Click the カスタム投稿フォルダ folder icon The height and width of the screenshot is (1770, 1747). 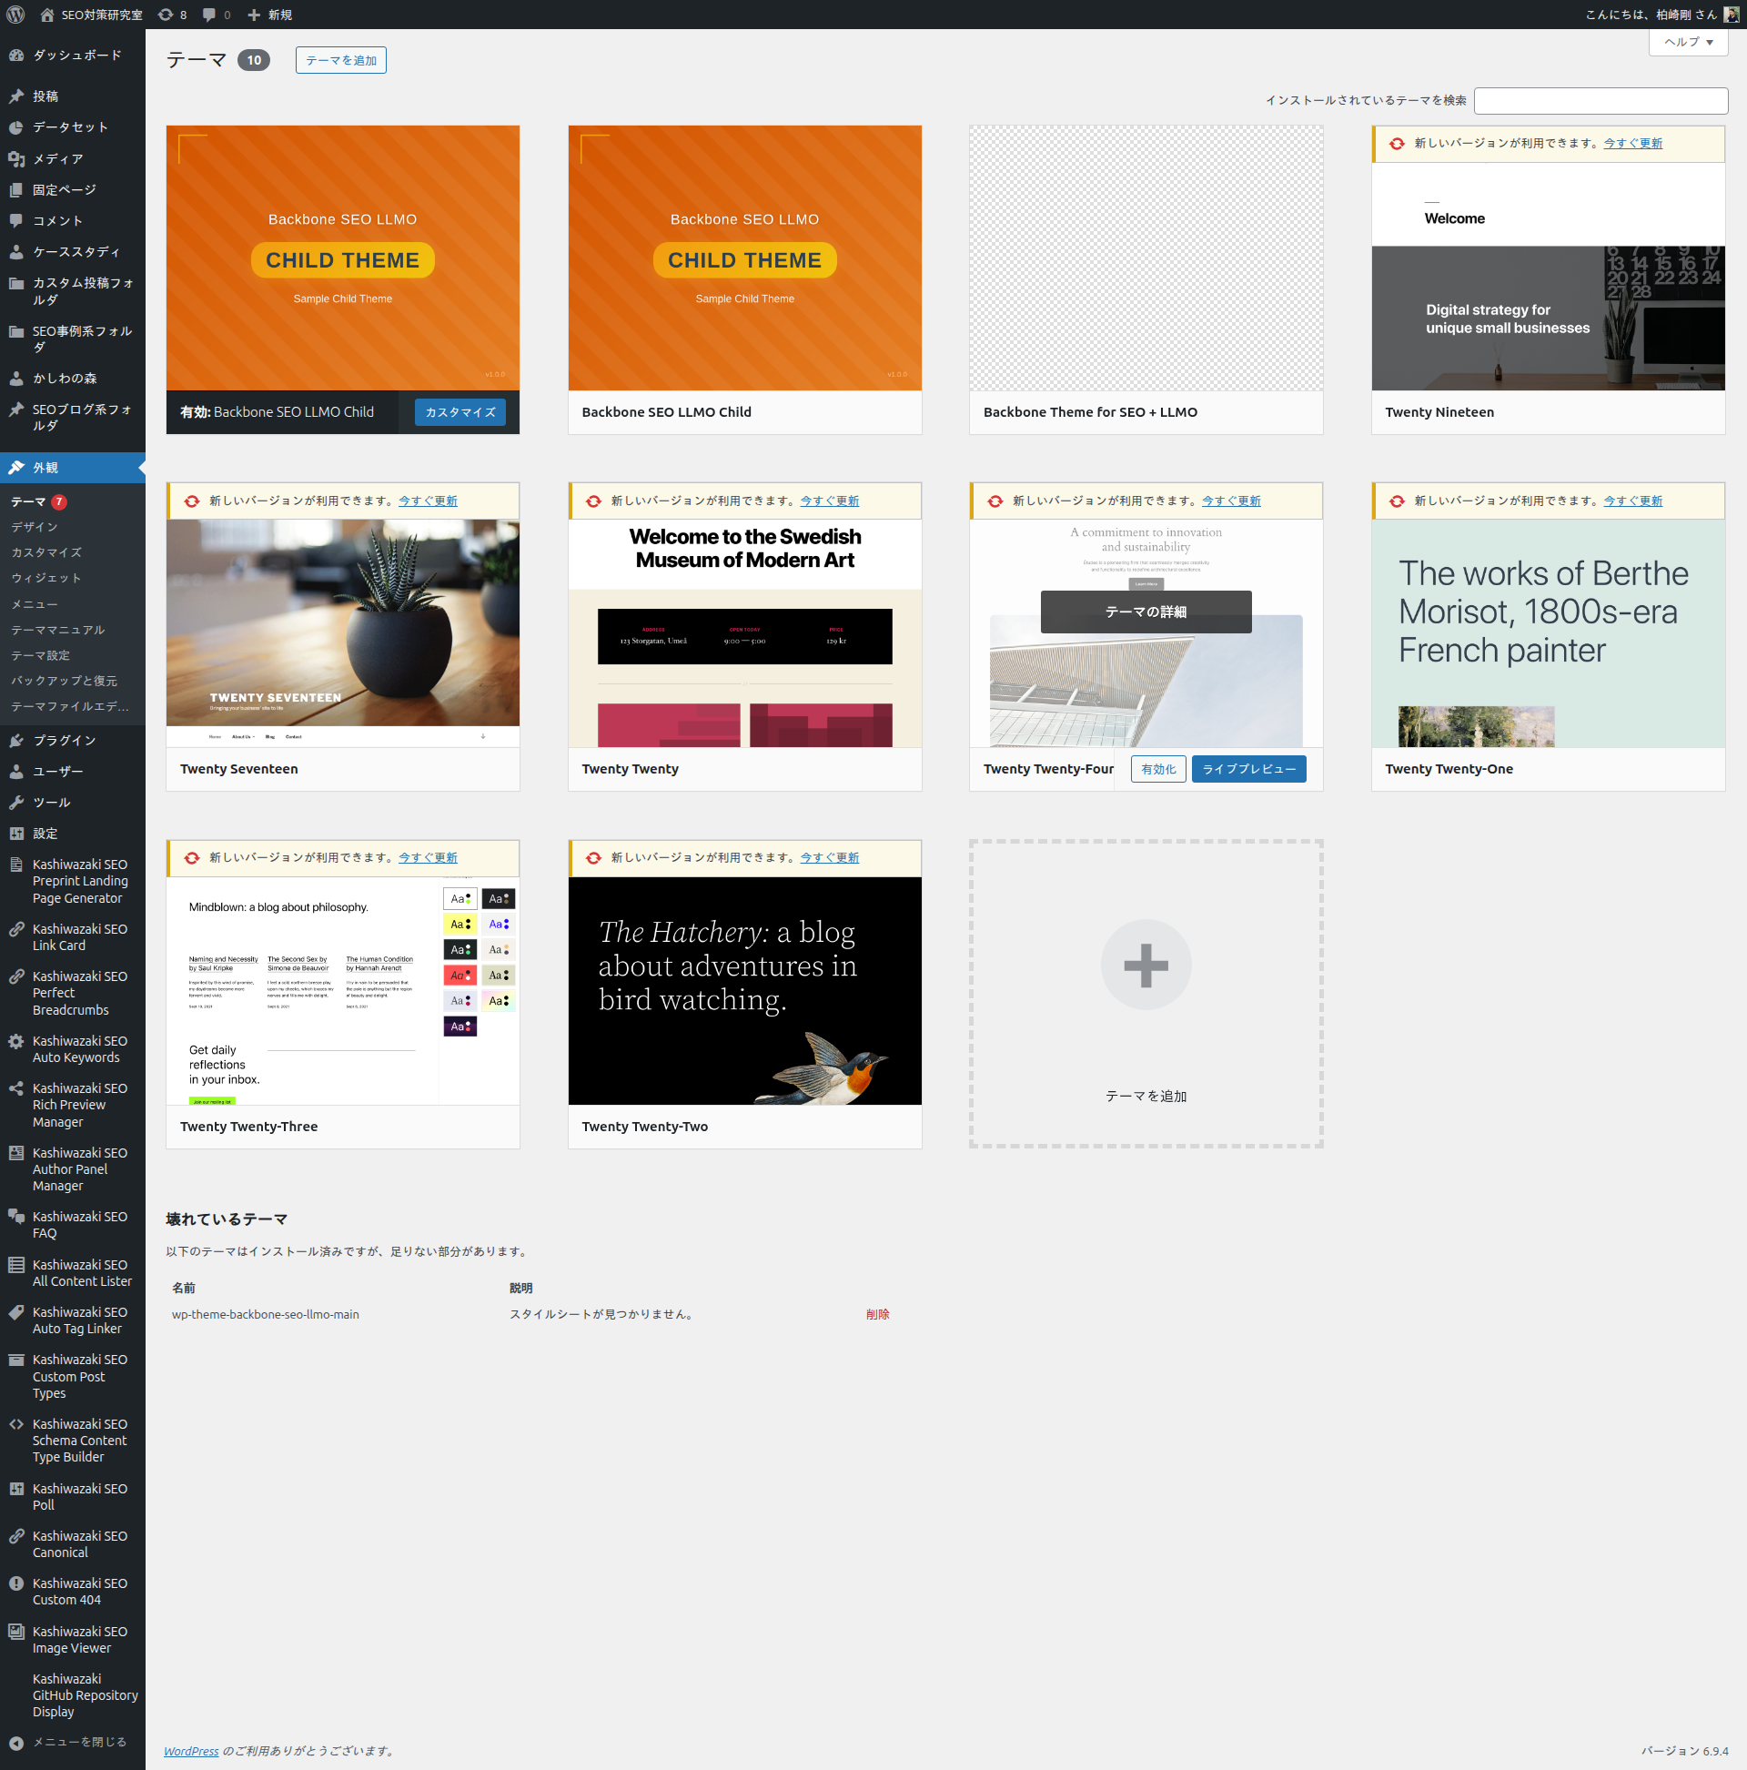tap(16, 283)
